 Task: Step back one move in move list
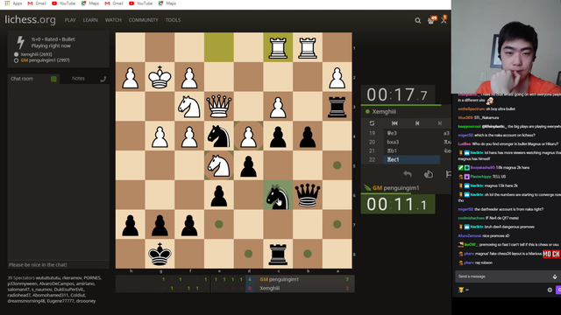417,123
